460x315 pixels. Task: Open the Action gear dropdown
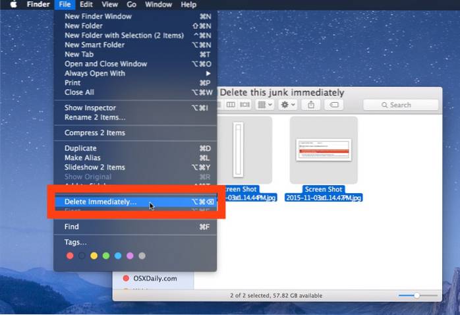coord(287,105)
